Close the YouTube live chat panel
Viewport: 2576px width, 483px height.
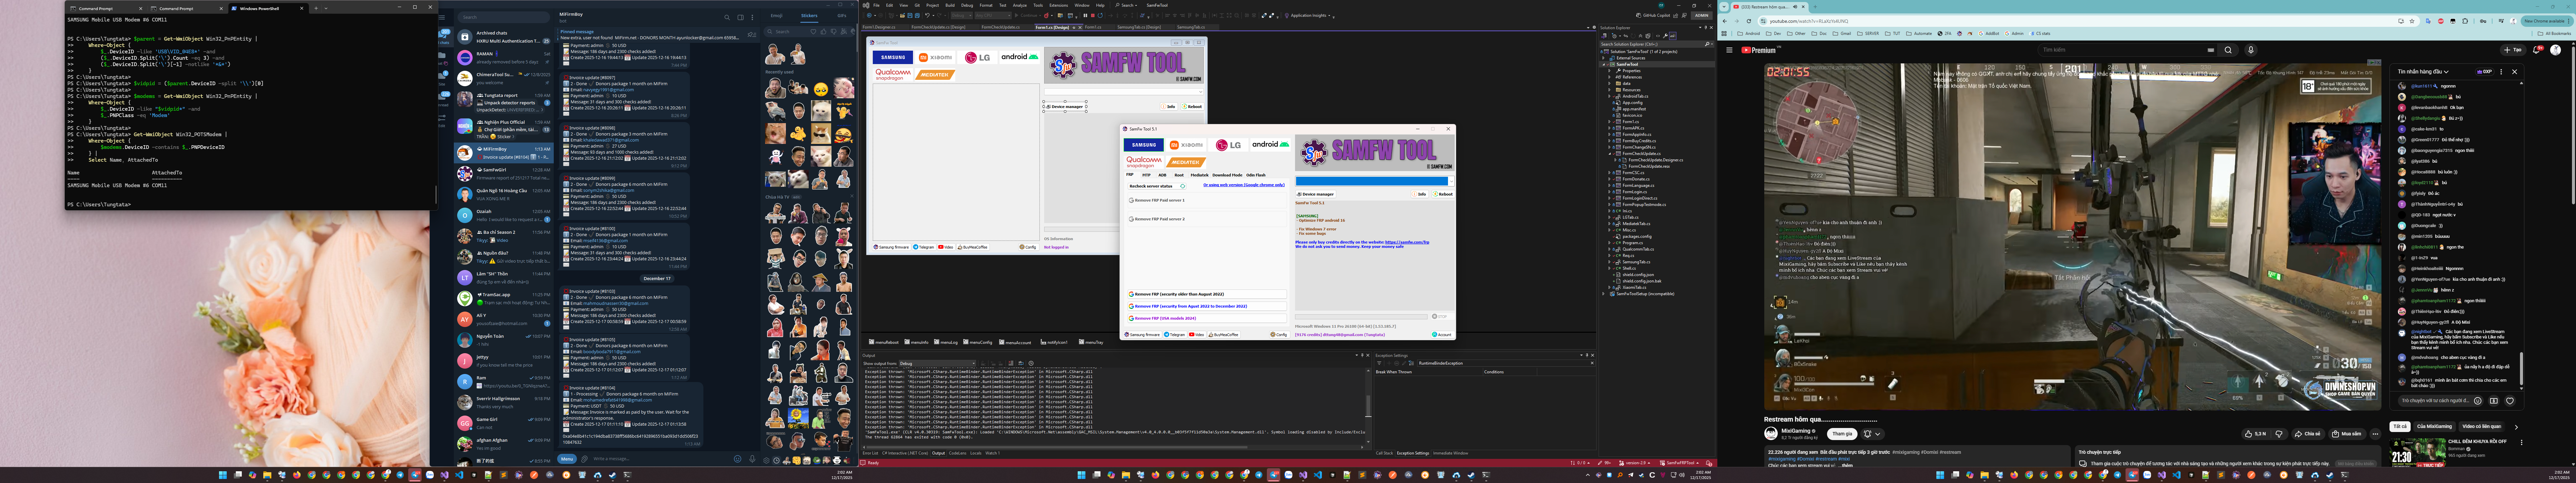(x=2514, y=72)
